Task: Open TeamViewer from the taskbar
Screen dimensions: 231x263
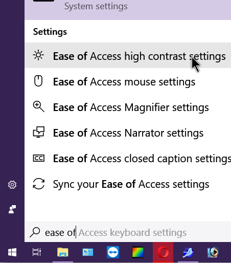Action: [x=113, y=252]
